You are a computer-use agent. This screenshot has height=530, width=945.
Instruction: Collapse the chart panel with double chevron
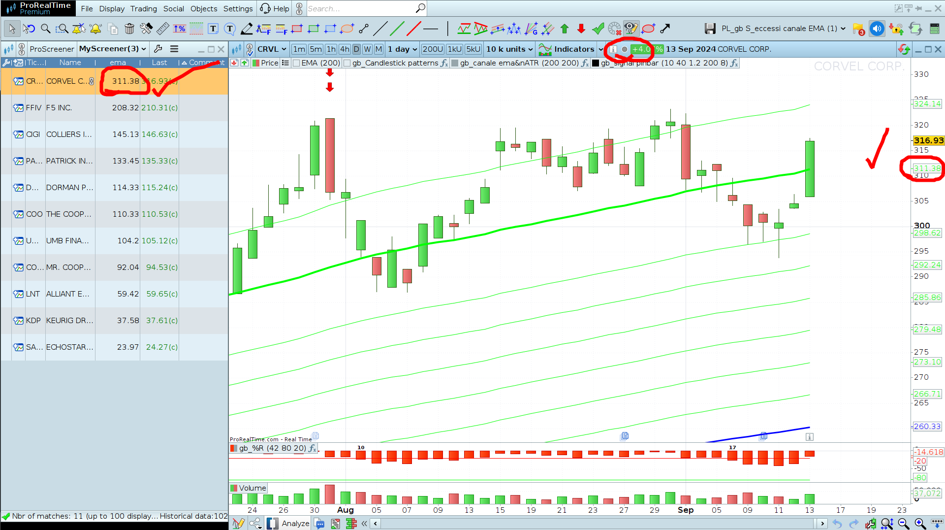pos(364,524)
